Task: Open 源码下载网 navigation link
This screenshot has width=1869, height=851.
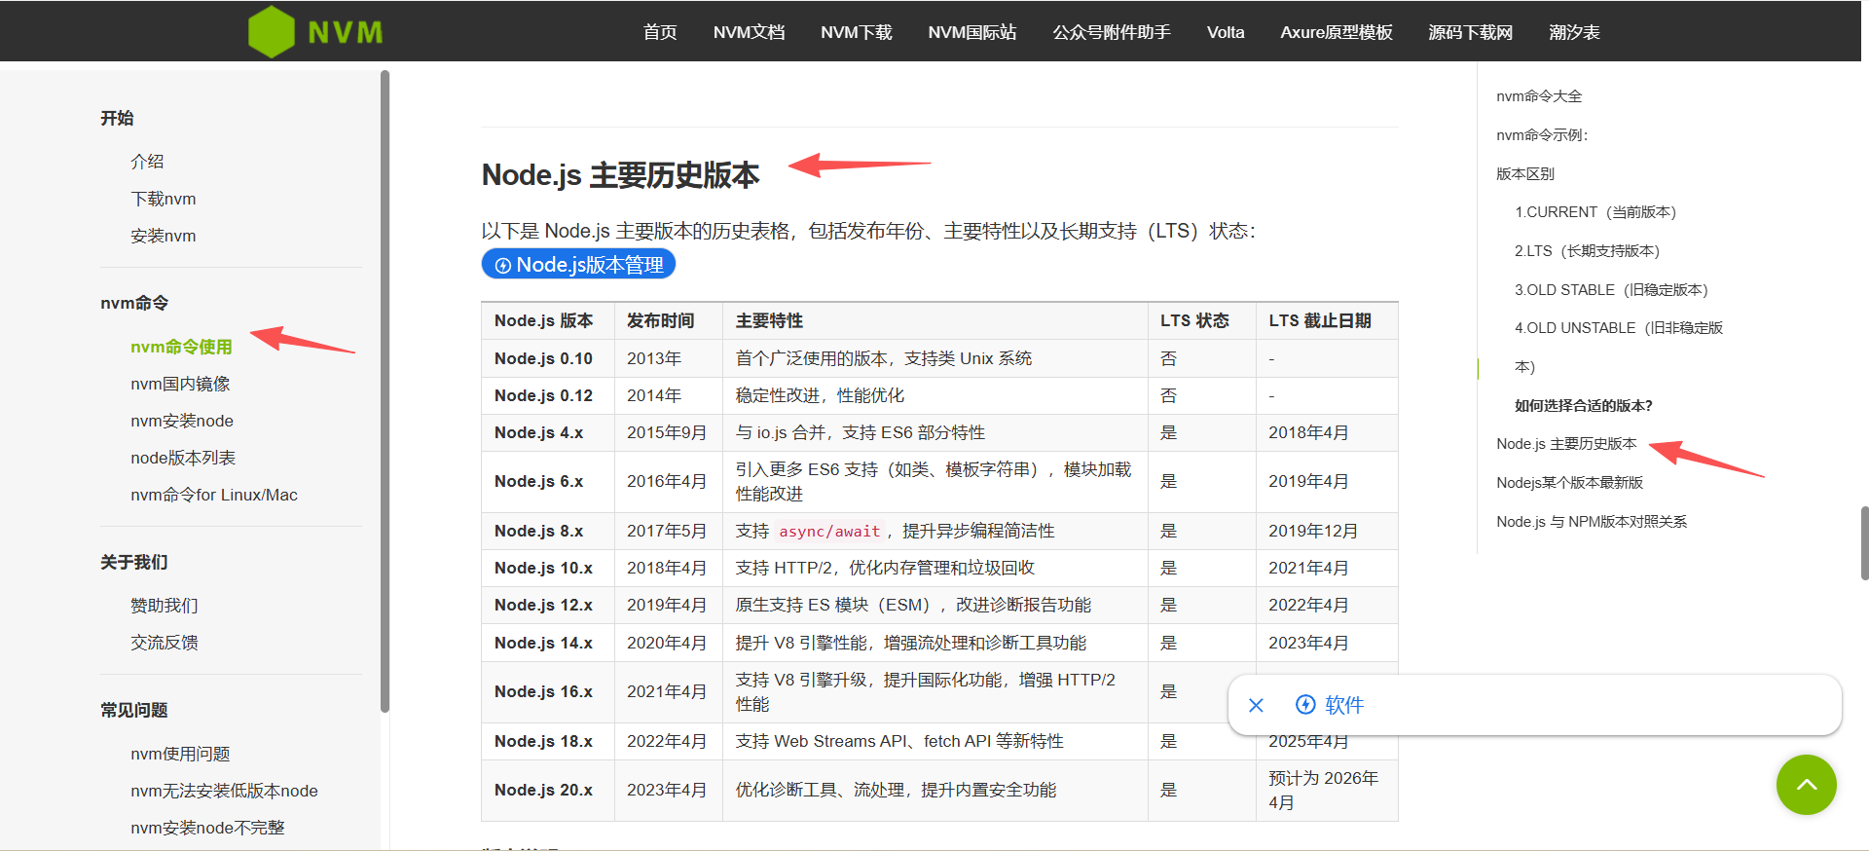Action: pos(1470,32)
